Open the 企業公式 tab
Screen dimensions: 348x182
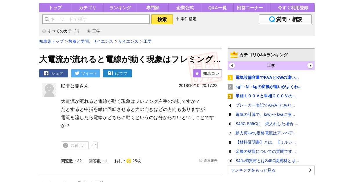(x=185, y=8)
